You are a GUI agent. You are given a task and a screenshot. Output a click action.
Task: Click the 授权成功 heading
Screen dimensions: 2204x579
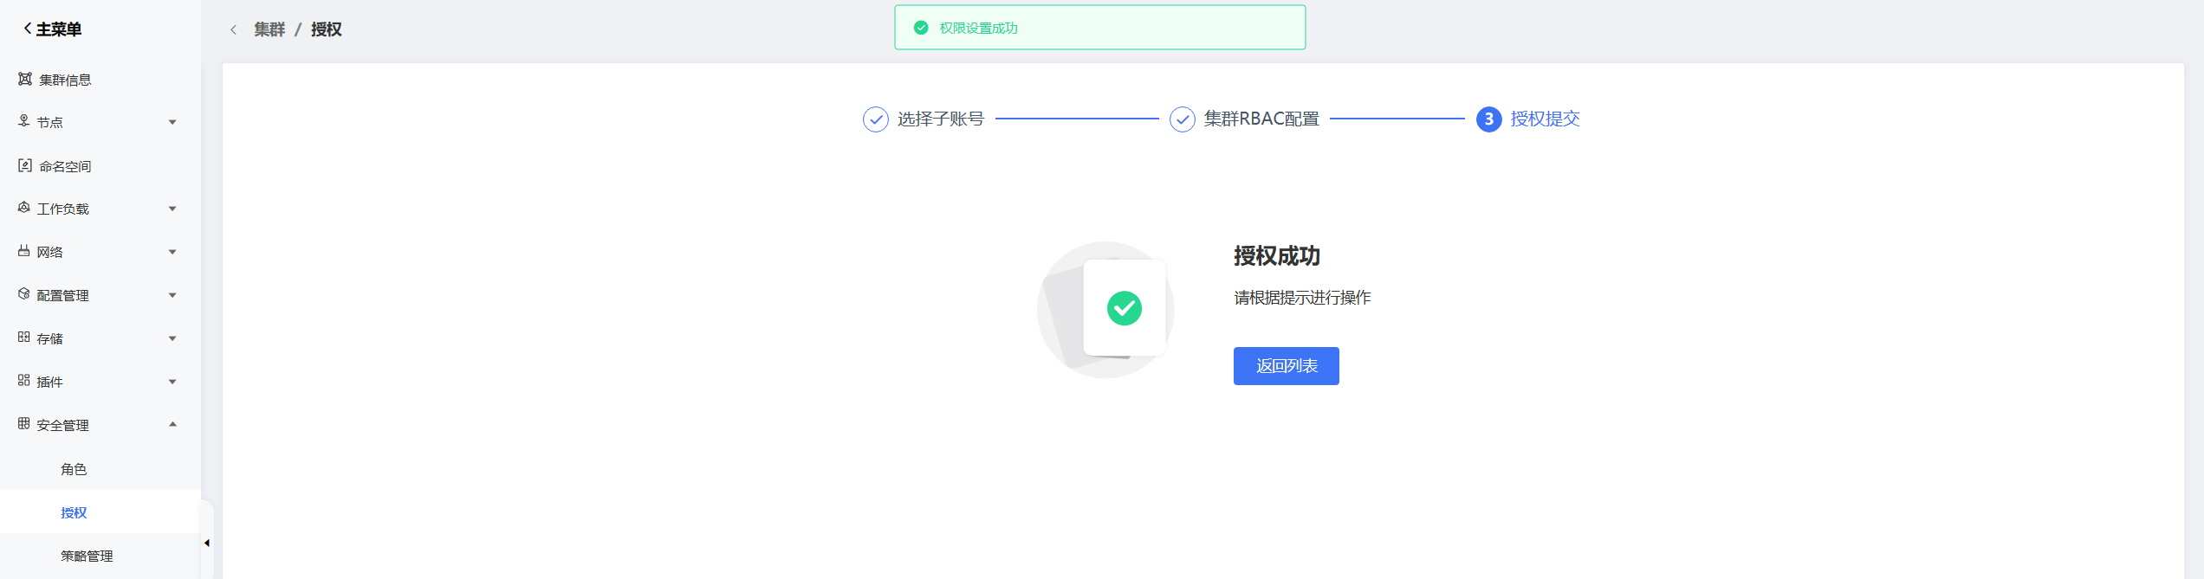click(1277, 256)
